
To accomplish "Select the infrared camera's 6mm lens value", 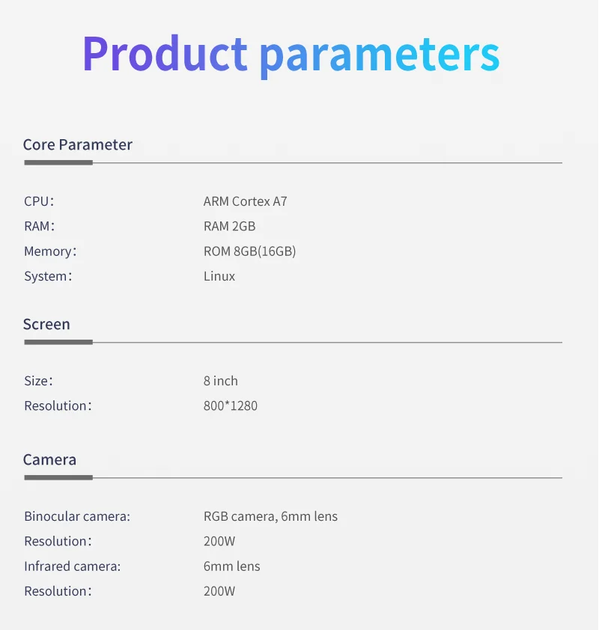I will [231, 566].
